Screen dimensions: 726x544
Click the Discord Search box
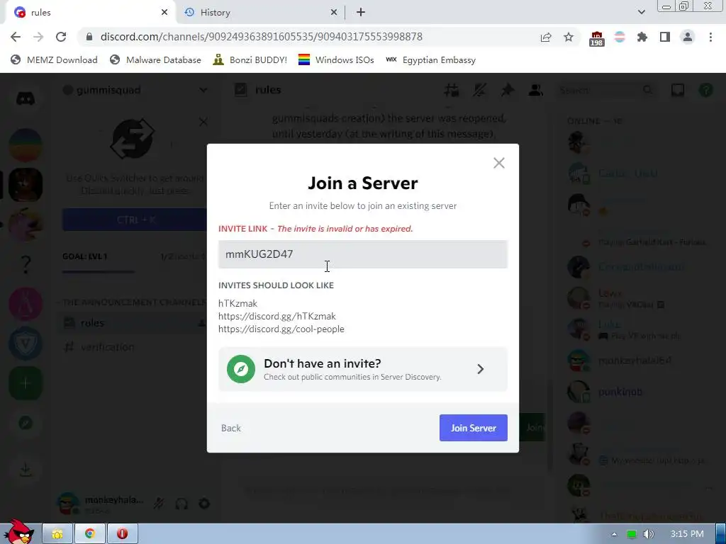coord(607,90)
